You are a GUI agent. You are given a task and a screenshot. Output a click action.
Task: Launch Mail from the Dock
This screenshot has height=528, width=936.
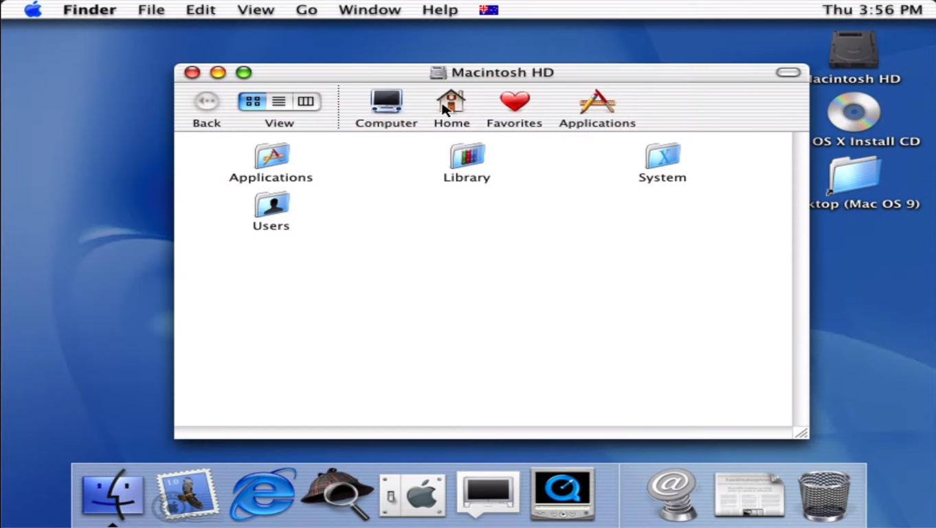[x=186, y=494]
